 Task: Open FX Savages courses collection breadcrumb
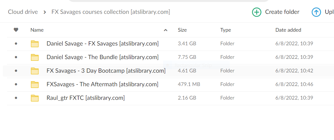pos(110,12)
